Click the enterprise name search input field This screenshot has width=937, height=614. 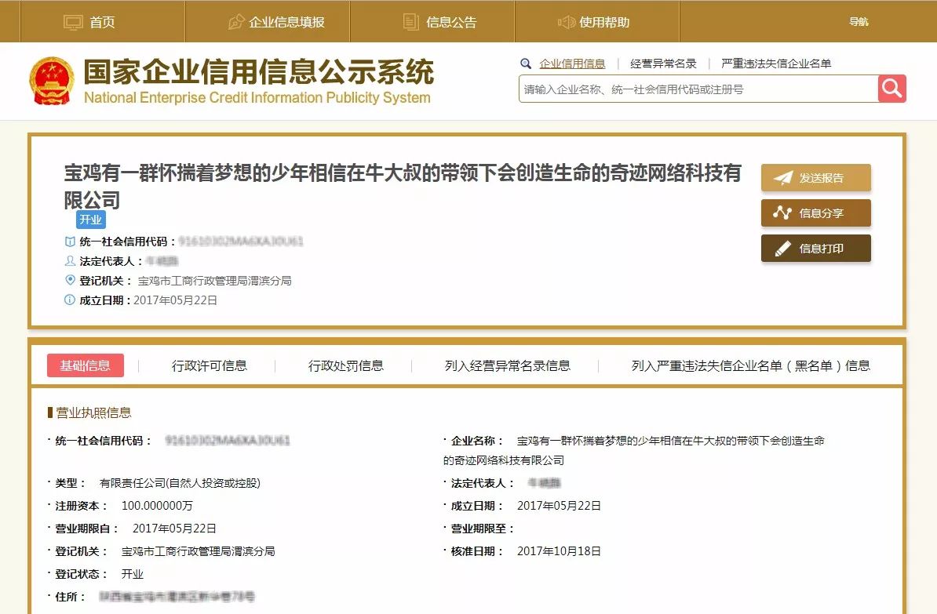(698, 89)
